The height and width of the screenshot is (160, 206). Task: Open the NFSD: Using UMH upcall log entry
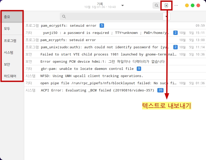click(x=92, y=76)
